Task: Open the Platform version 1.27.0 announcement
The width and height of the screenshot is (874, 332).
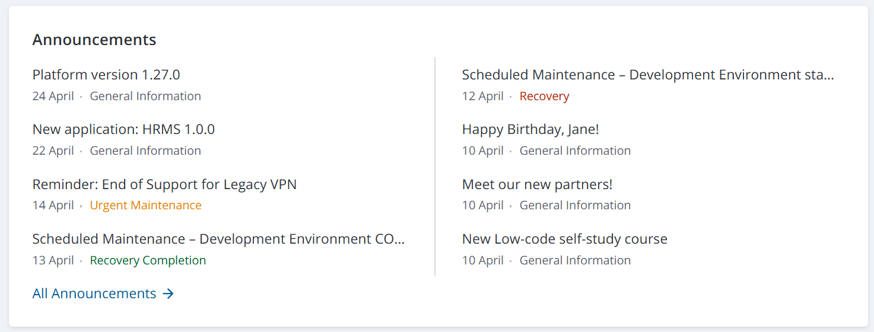Action: 106,75
